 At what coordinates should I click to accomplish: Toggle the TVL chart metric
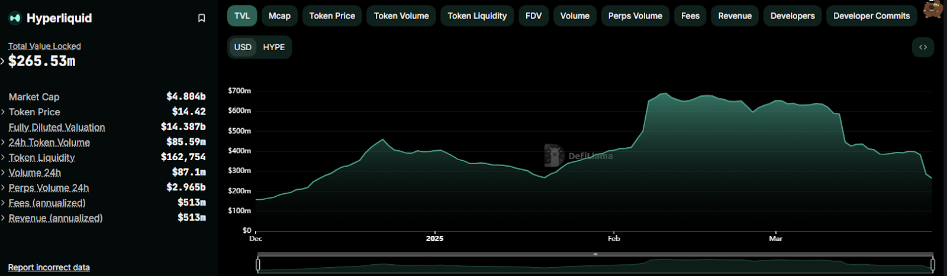[x=242, y=16]
